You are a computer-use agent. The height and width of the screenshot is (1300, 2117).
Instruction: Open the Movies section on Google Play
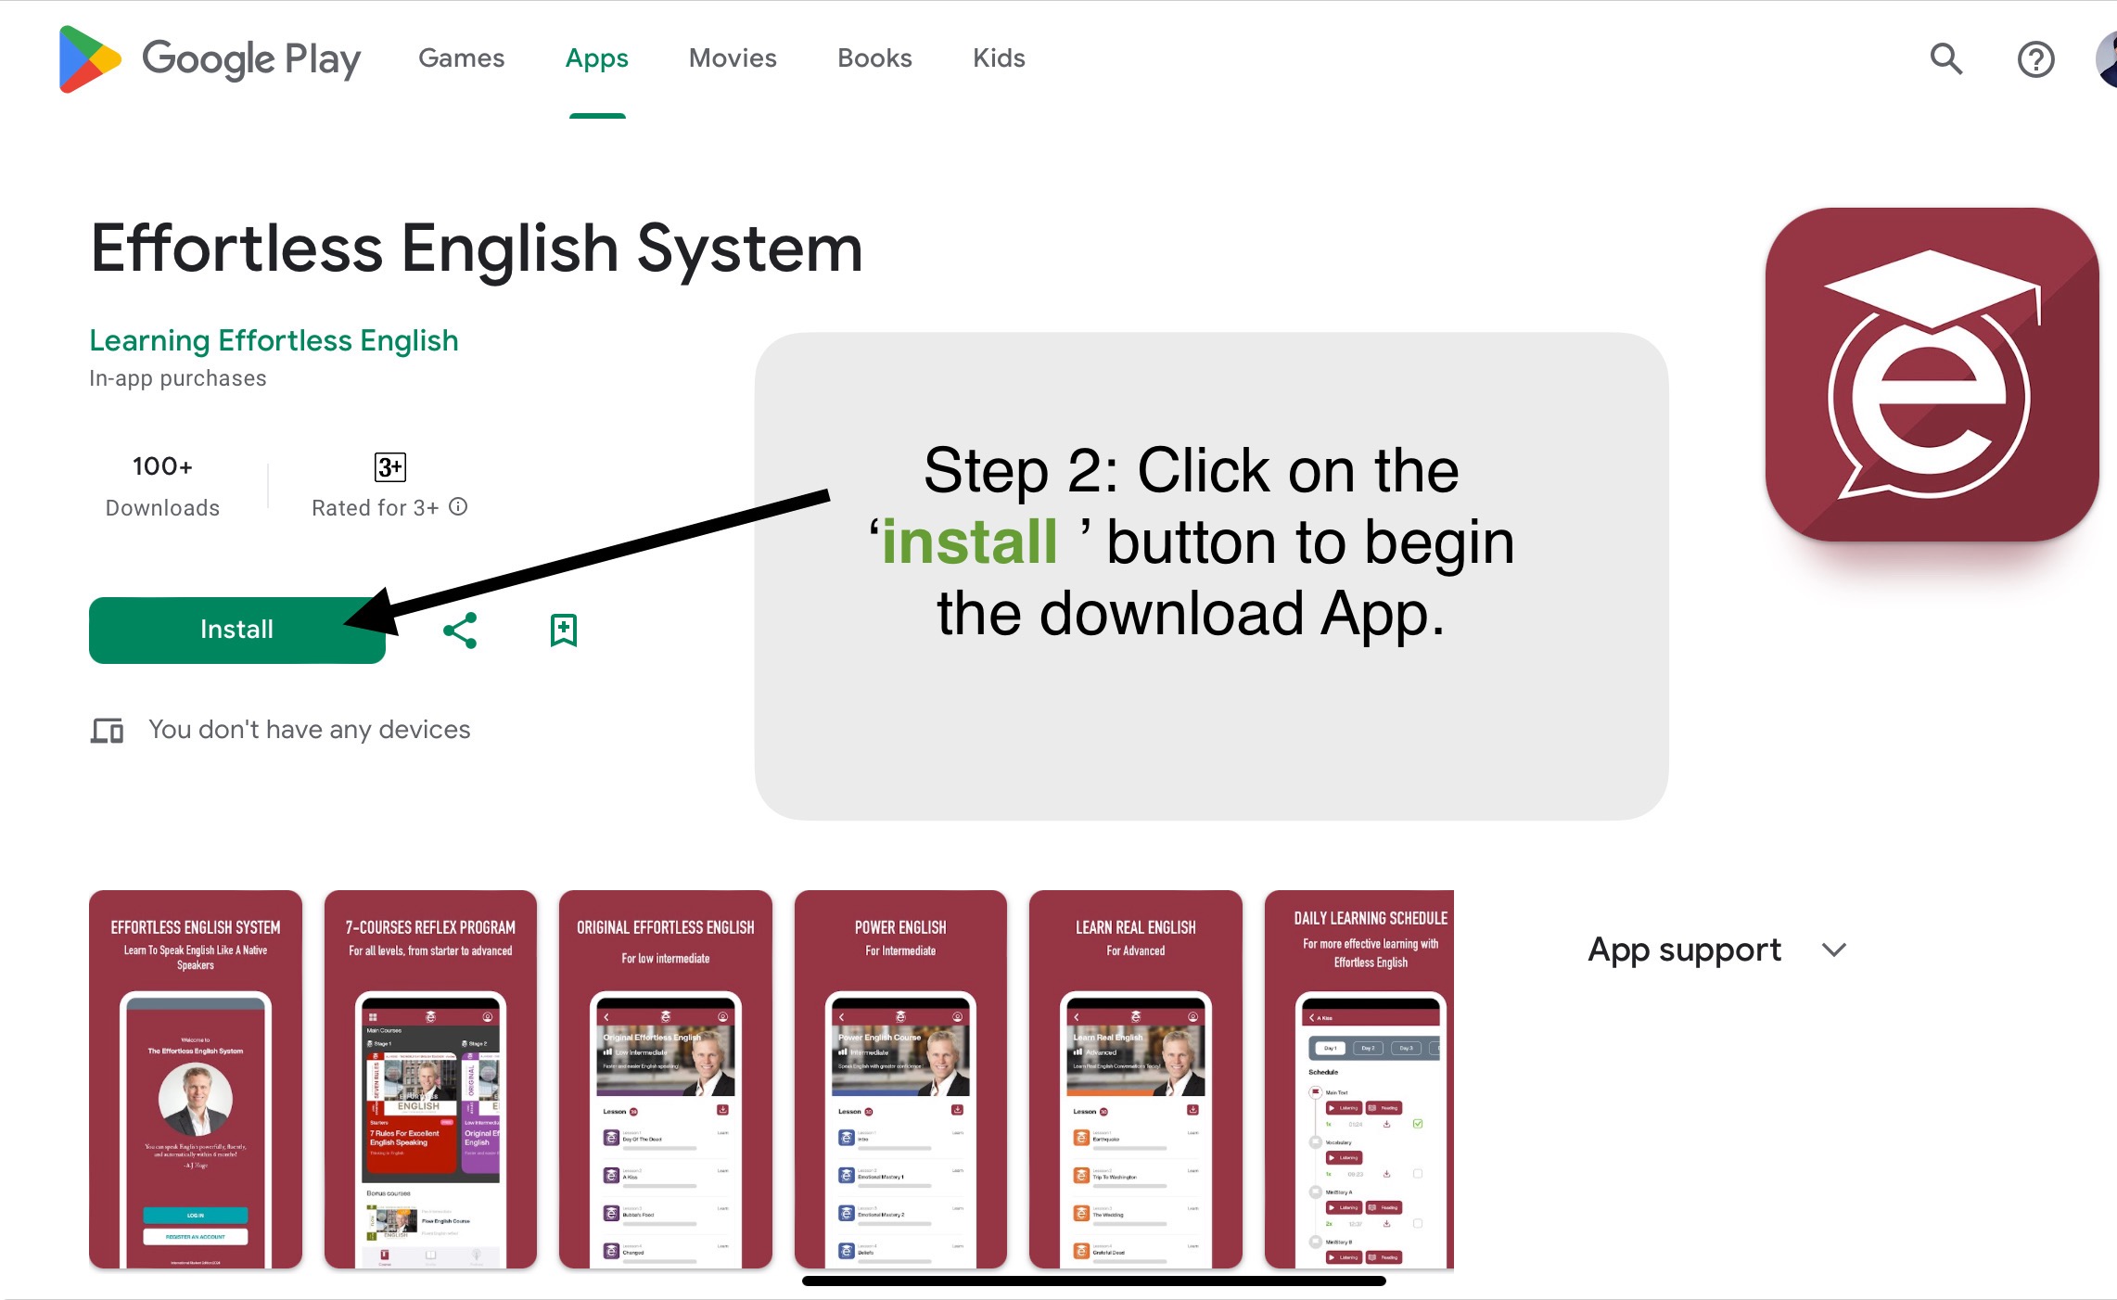pyautogui.click(x=733, y=59)
